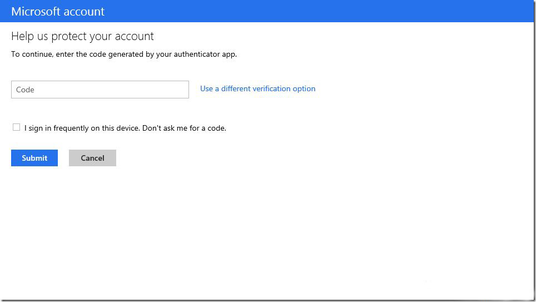
Task: Click the gray Cancel button
Action: point(92,158)
